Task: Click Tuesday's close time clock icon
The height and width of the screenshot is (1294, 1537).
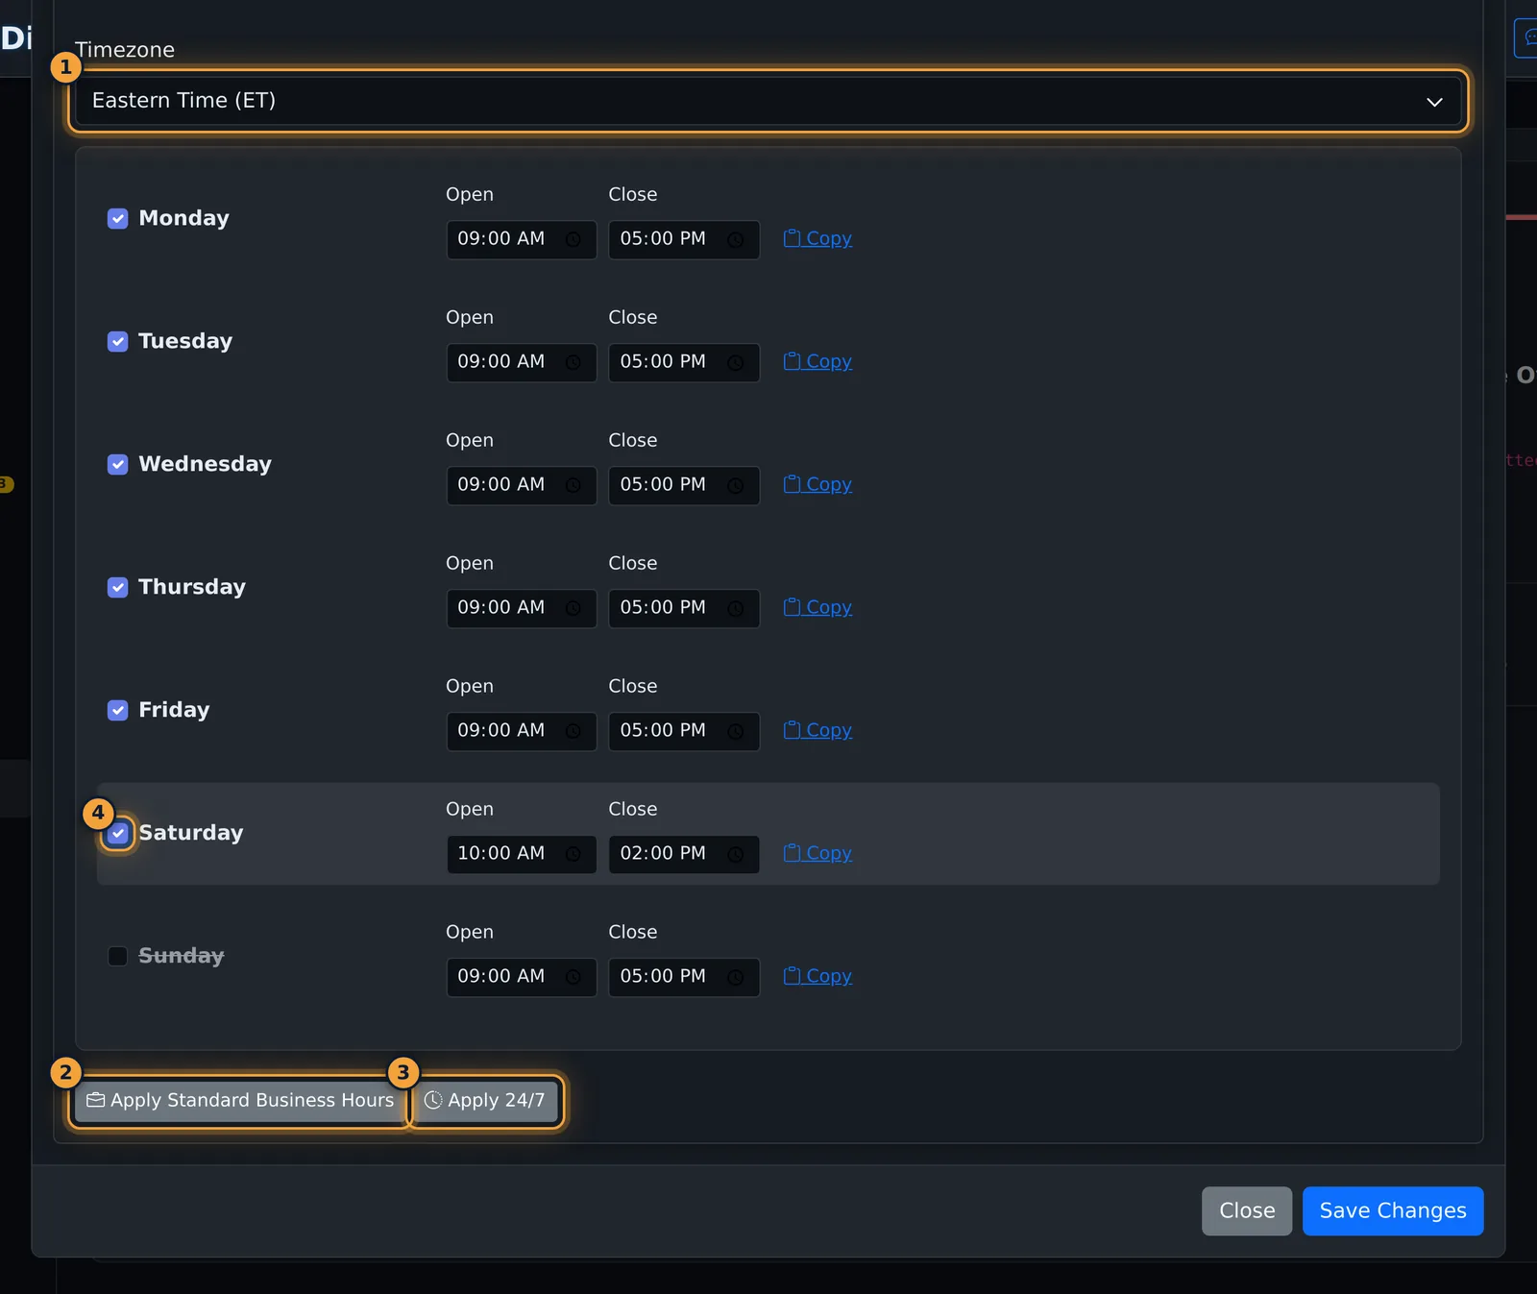Action: point(736,362)
